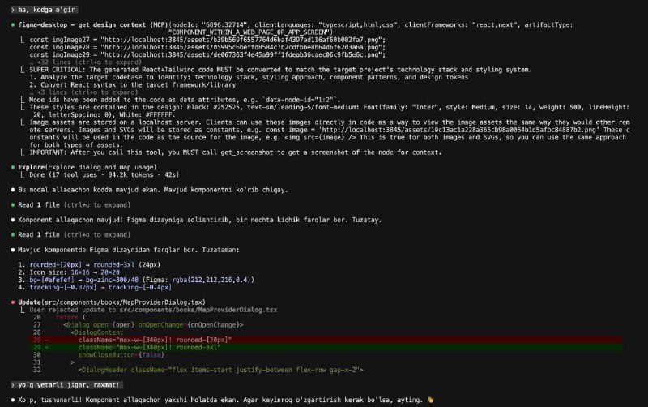Viewport: 648px width, 407px height.
Task: Click the 'Done (17 tool uses · 94.2k tokens · 42s)' line
Action: [104, 174]
